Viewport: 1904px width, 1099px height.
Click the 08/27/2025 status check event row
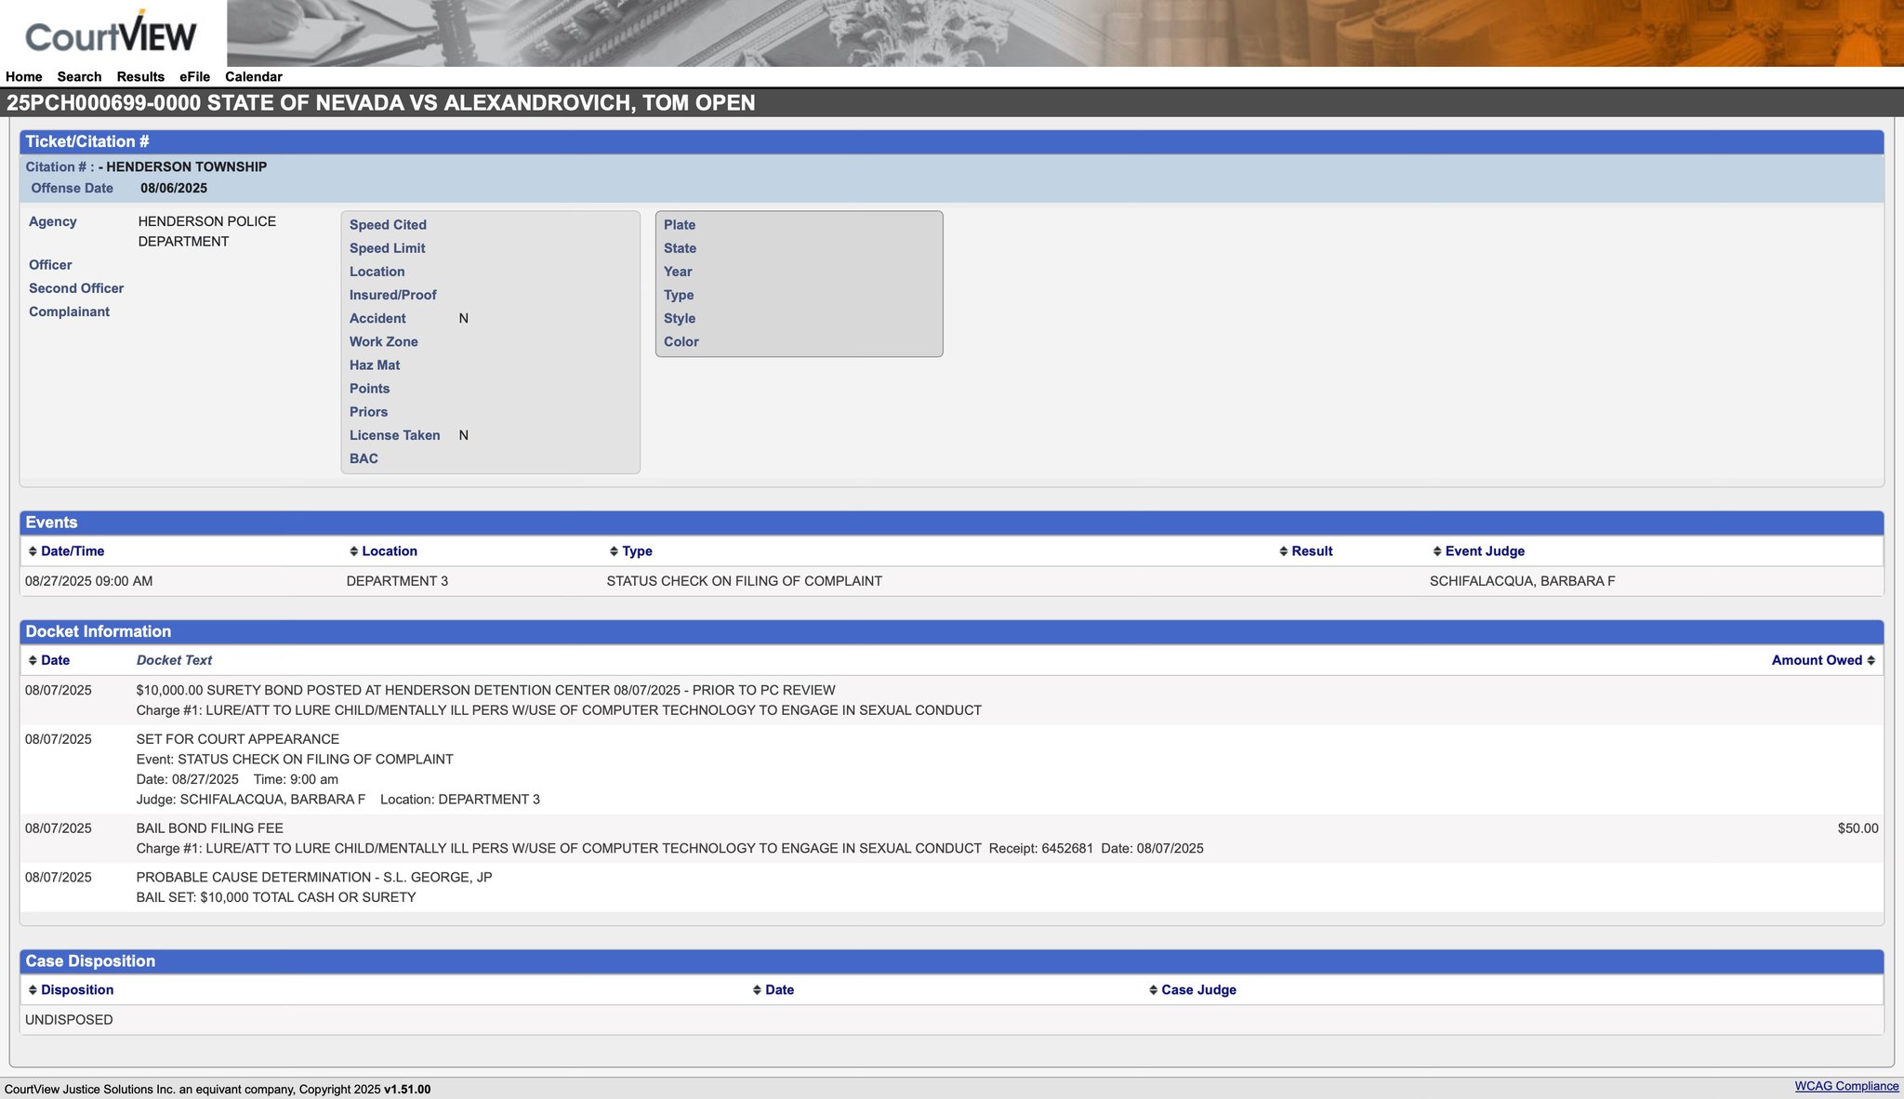(x=744, y=581)
